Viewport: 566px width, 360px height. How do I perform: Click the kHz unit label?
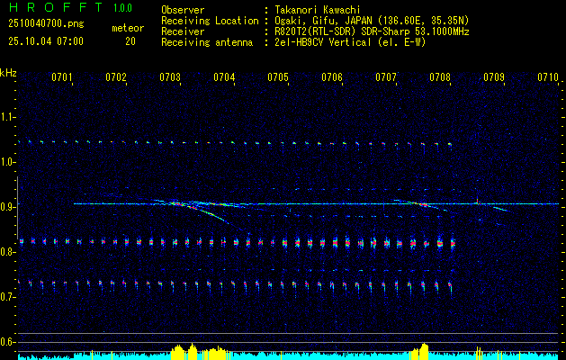point(8,73)
